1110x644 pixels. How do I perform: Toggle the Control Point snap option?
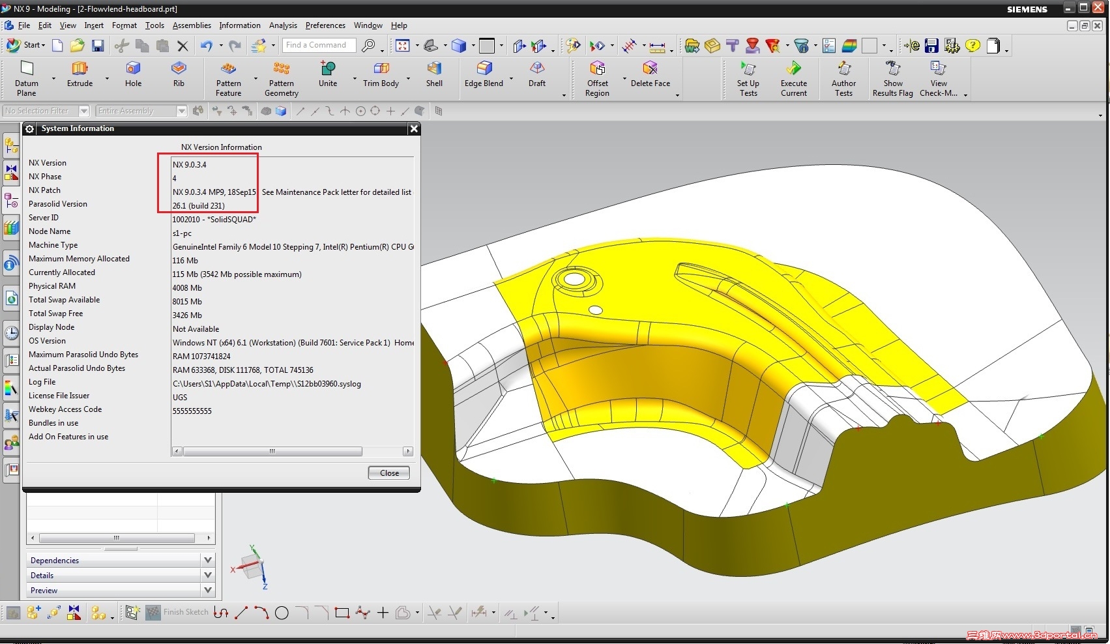330,111
